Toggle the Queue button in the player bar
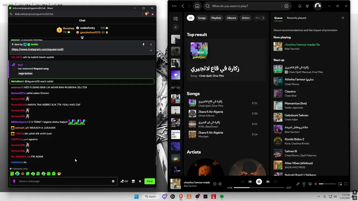This screenshot has height=201, width=358. pyautogui.click(x=304, y=184)
